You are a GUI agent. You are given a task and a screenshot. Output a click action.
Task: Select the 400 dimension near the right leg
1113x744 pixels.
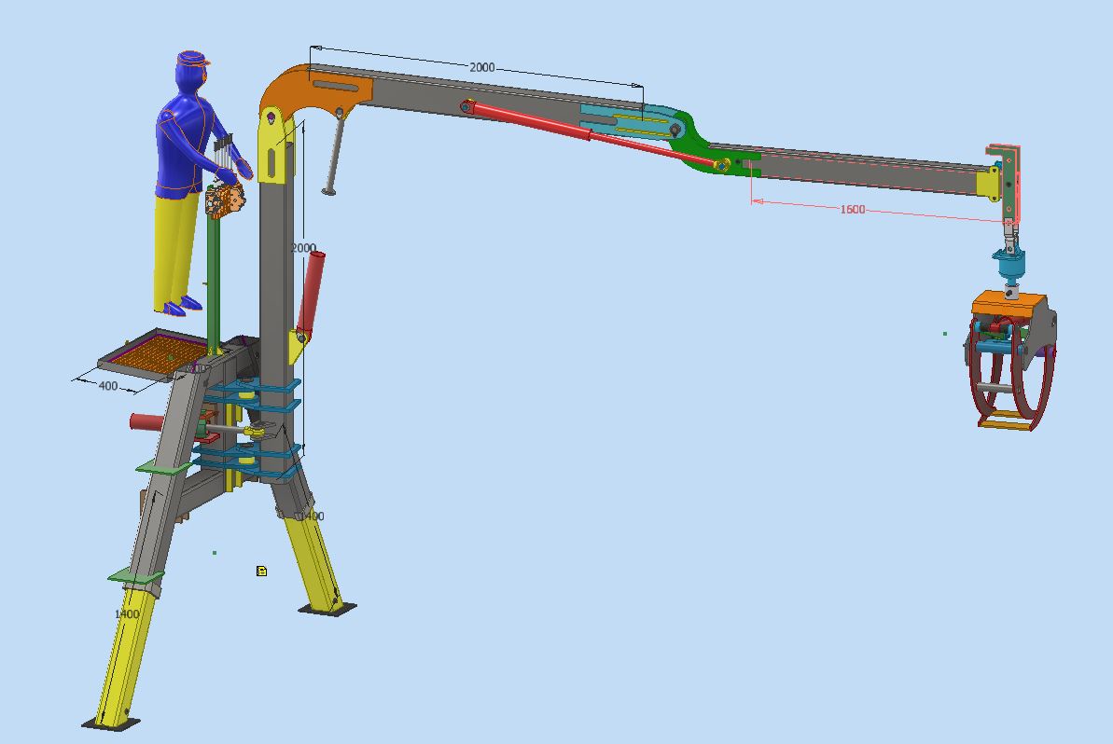pos(313,517)
